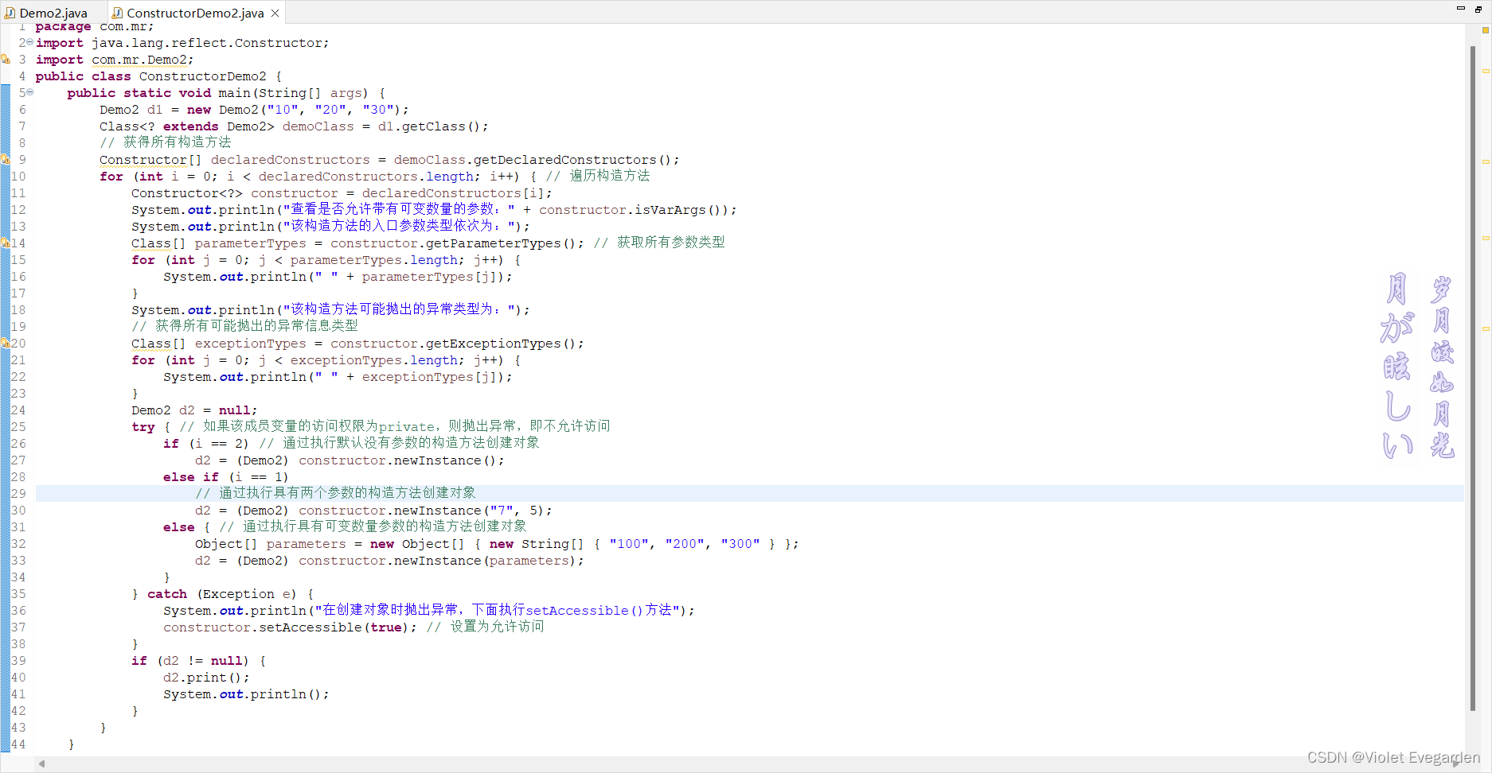Collapse the import statements fold at line 2
The width and height of the screenshot is (1492, 773).
coord(29,42)
